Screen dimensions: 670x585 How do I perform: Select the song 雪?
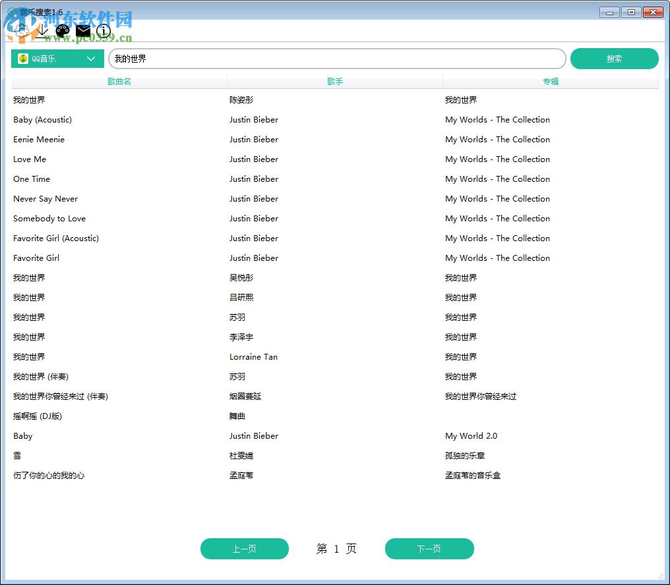(17, 456)
